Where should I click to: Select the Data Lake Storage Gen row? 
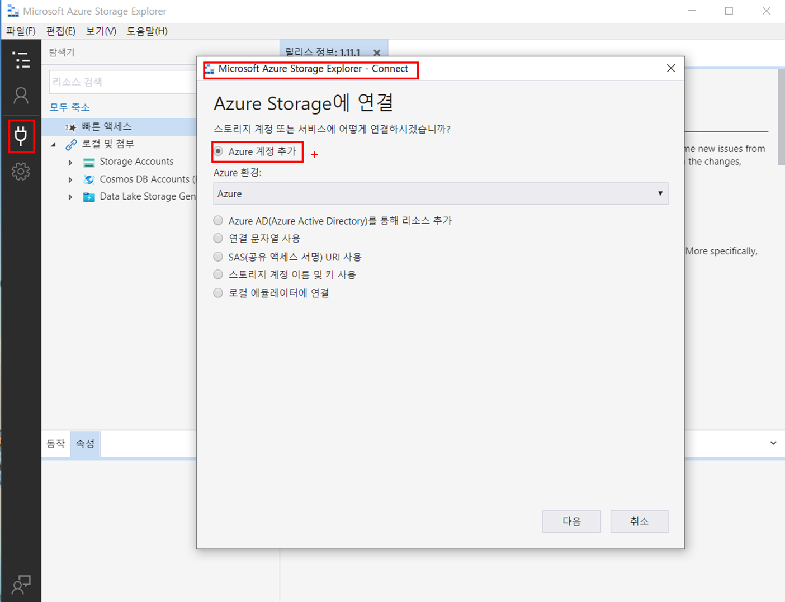[119, 197]
